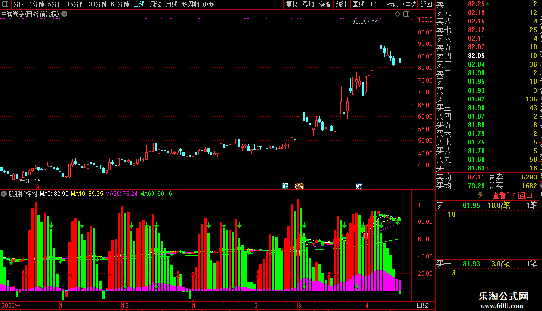
Task: Click the diamond icon above the chart
Action: pos(397,14)
